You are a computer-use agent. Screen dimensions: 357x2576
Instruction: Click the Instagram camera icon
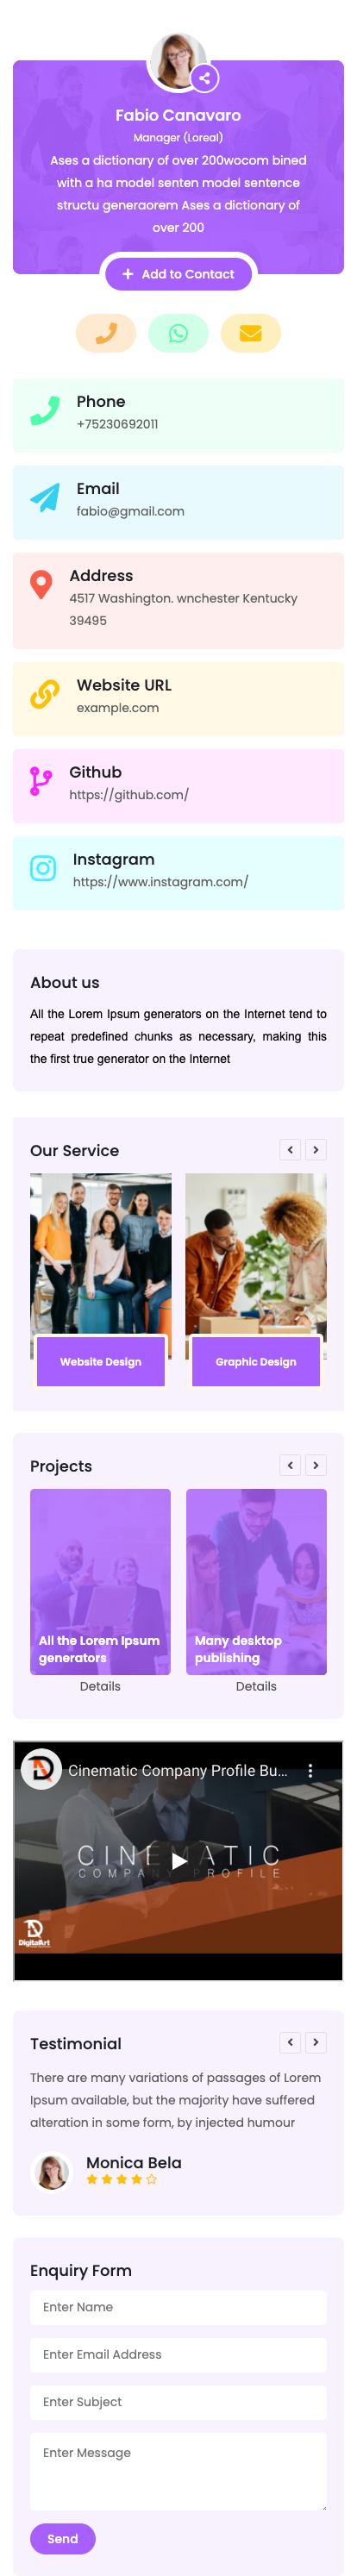coord(43,868)
